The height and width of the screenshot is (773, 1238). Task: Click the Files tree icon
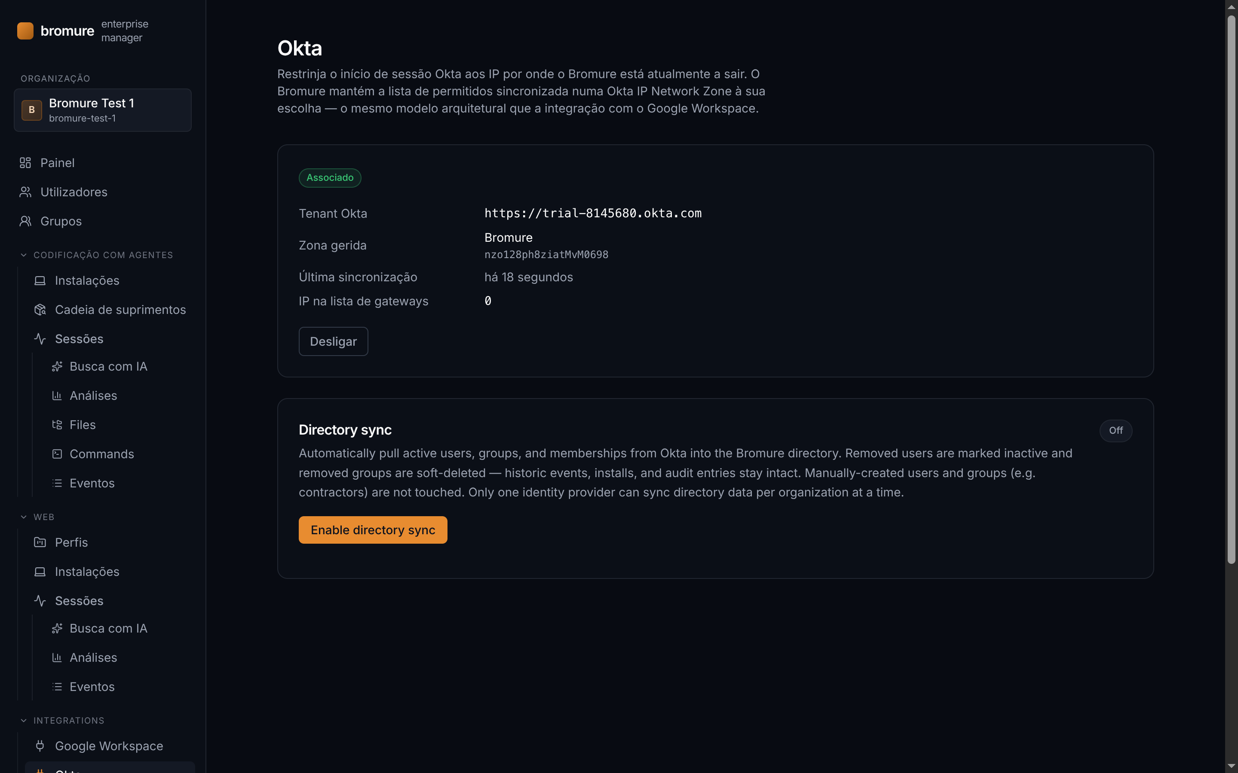(x=57, y=425)
